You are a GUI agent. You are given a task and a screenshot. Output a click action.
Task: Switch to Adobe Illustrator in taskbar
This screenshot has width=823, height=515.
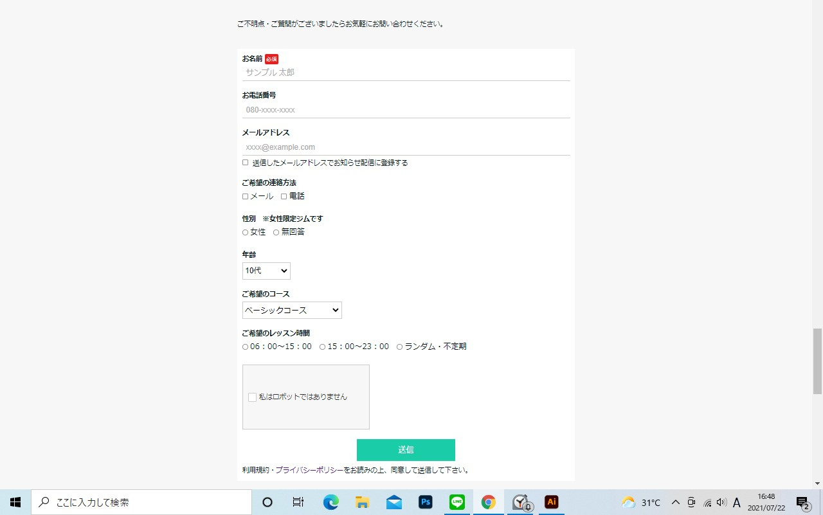551,502
